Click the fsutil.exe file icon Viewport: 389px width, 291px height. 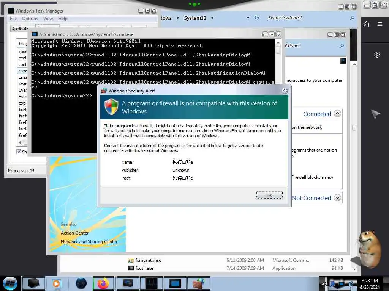pyautogui.click(x=131, y=268)
